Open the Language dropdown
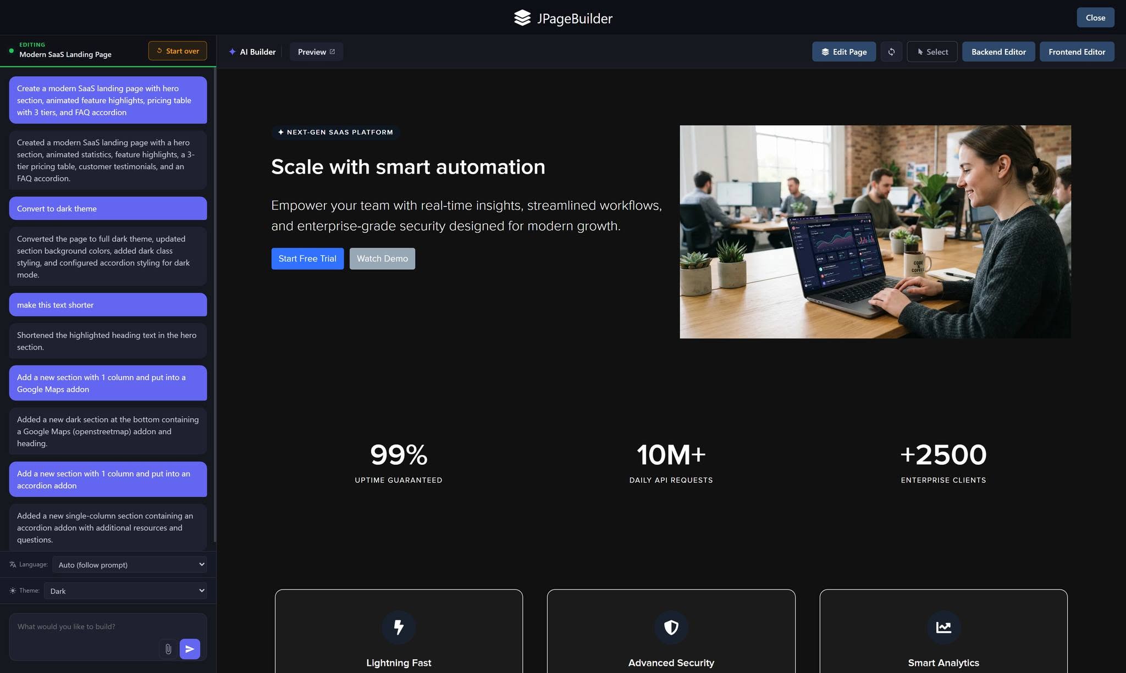 click(130, 564)
